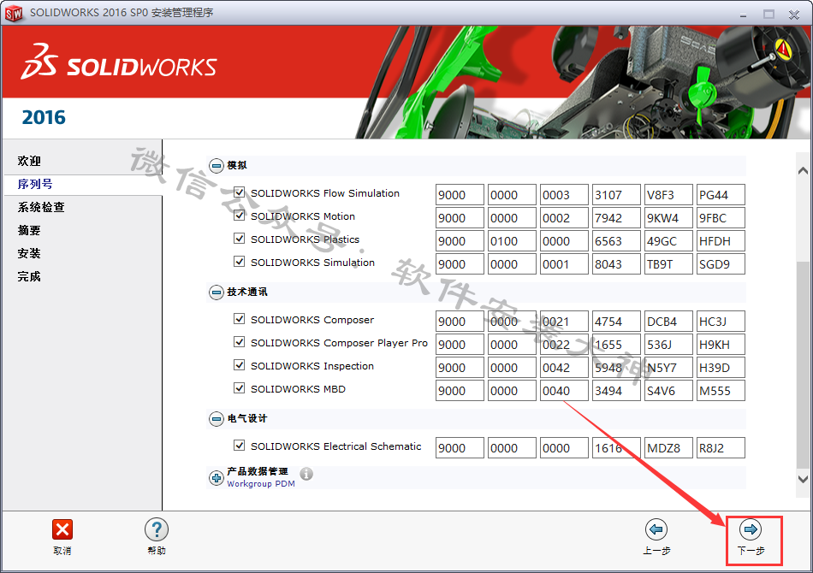The image size is (813, 573).
Task: Disable the SOLIDWORKS Simulation checkbox
Action: [239, 261]
